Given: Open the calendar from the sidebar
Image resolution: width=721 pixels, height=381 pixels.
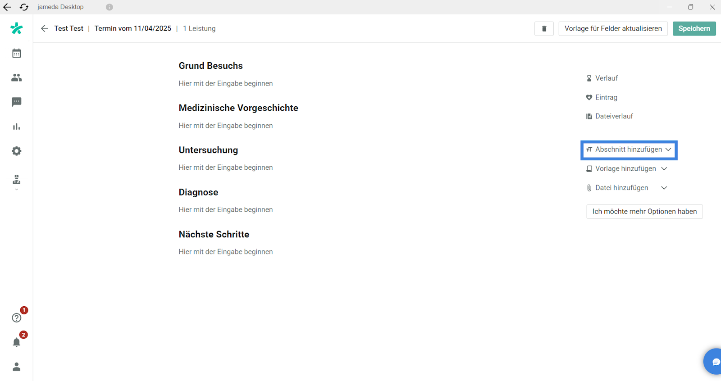Looking at the screenshot, I should 17,53.
